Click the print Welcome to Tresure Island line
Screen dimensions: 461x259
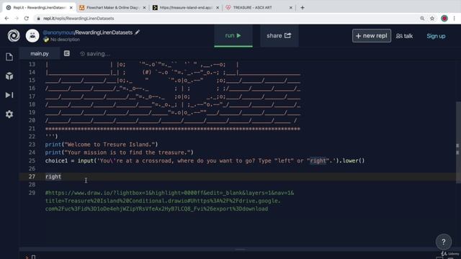point(102,145)
